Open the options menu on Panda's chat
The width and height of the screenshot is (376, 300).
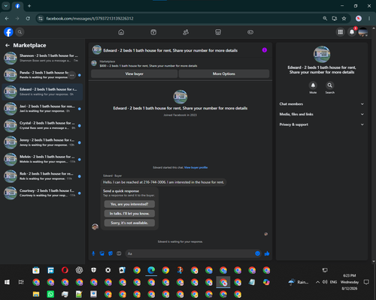coord(72,75)
